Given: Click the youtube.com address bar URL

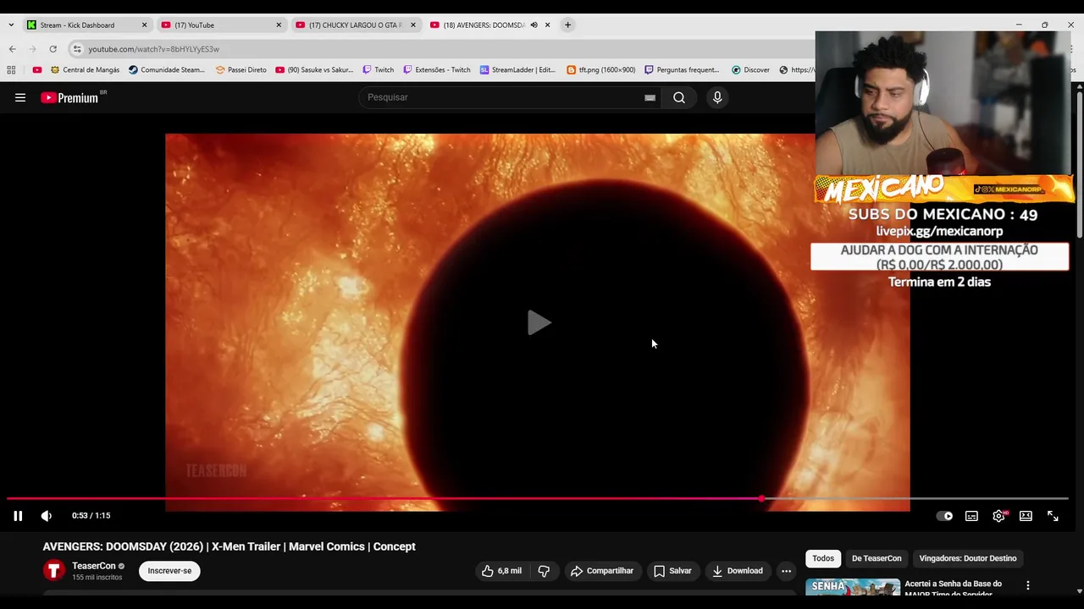Looking at the screenshot, I should [153, 49].
